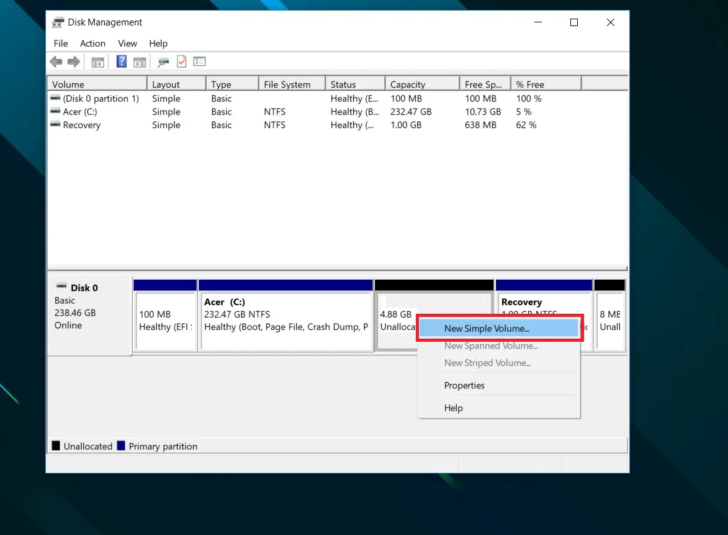The width and height of the screenshot is (728, 535).
Task: Click the Back arrow toolbar icon
Action: [56, 62]
